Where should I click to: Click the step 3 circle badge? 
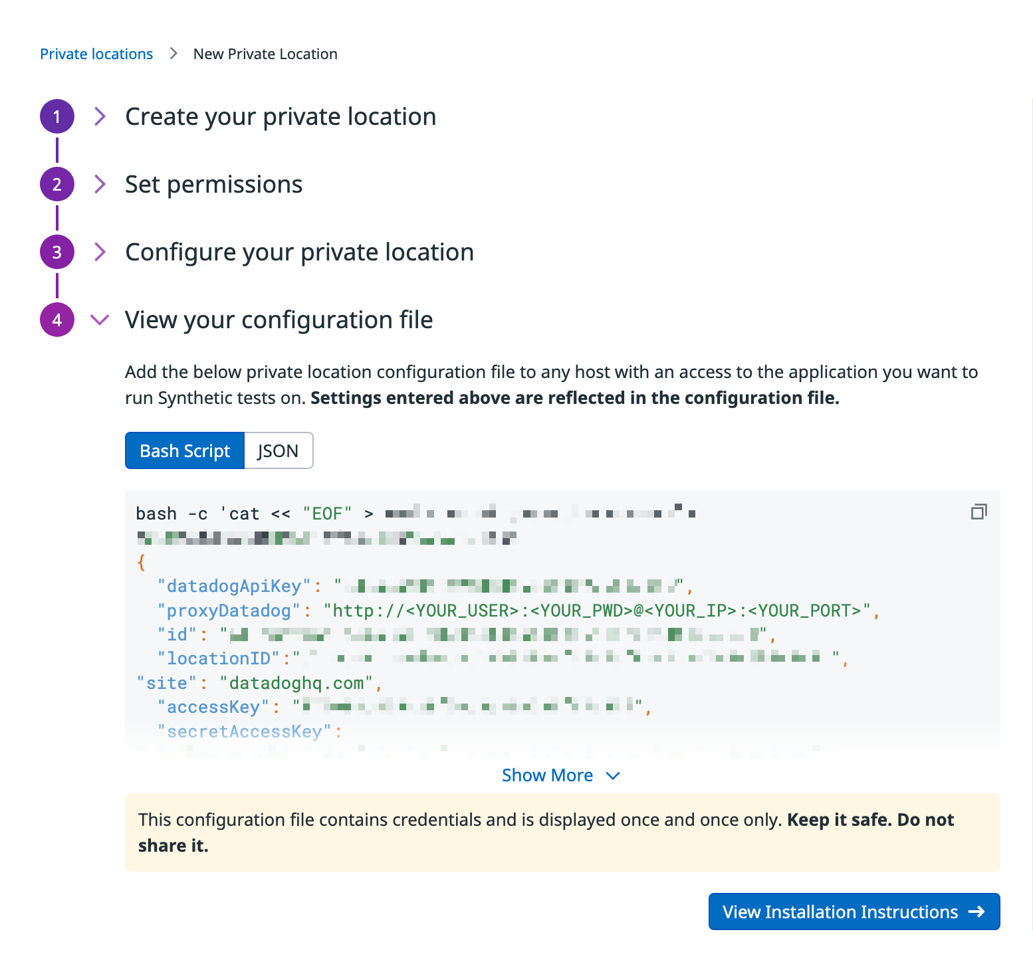click(57, 252)
